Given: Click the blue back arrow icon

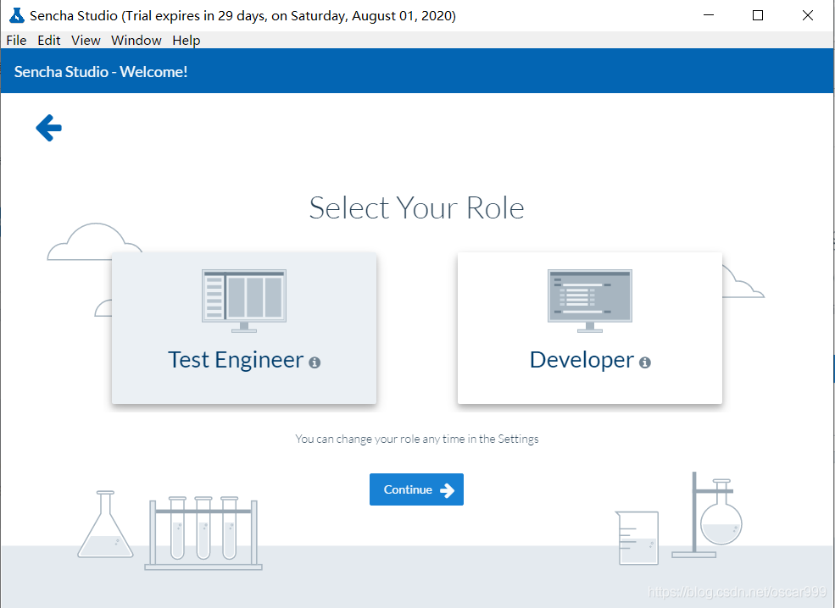Looking at the screenshot, I should 48,128.
